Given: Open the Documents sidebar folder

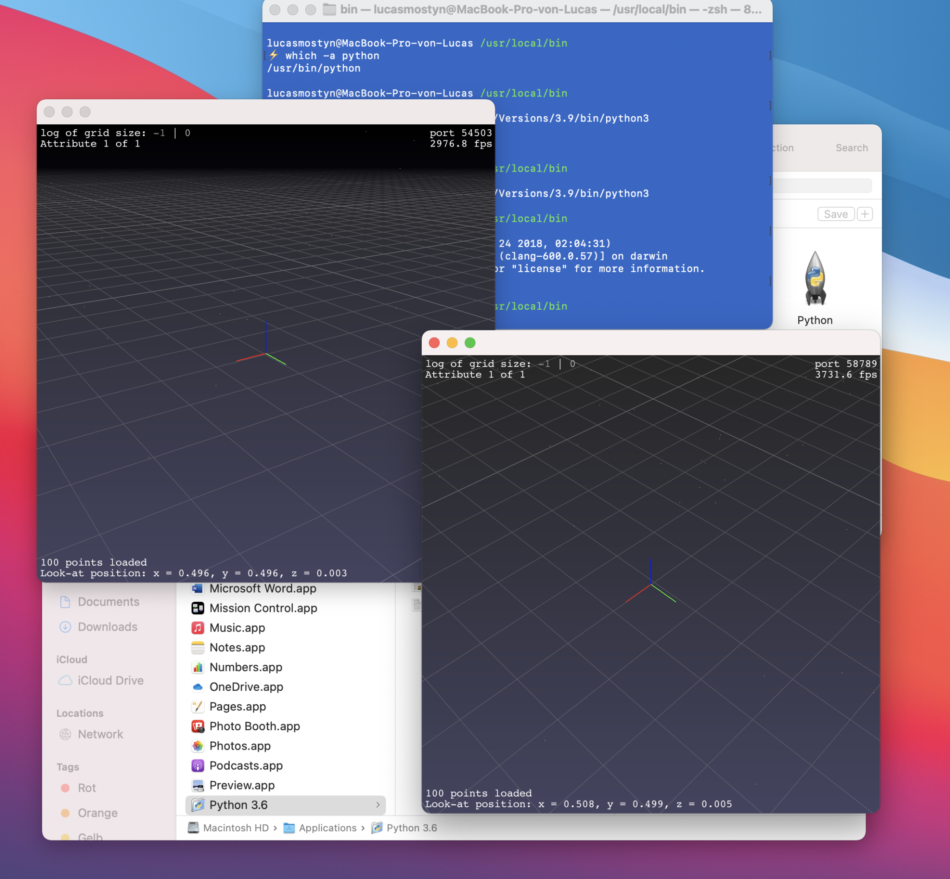Looking at the screenshot, I should [108, 602].
